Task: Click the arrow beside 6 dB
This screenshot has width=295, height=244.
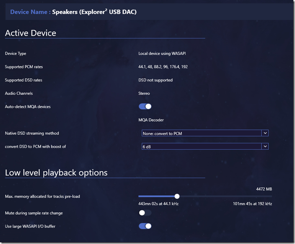Action: 265,147
